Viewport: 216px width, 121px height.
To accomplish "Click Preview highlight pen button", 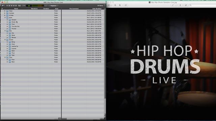I will coord(172,5).
